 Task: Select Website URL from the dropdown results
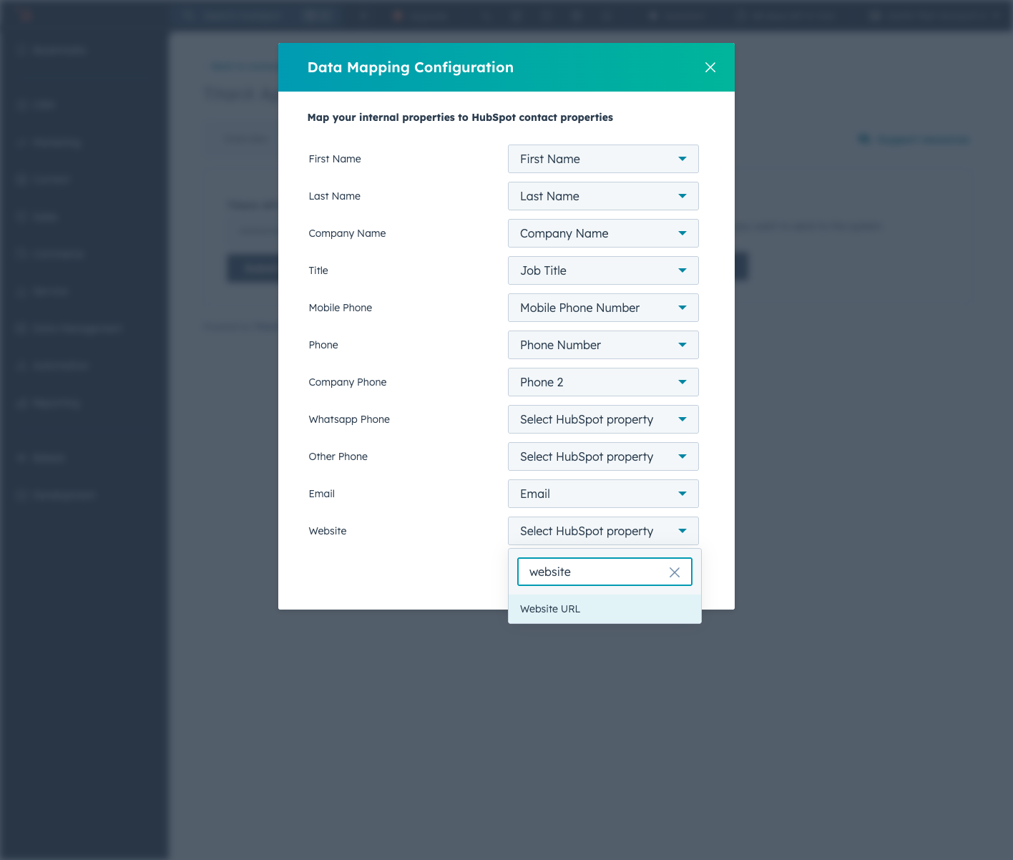pyautogui.click(x=605, y=609)
